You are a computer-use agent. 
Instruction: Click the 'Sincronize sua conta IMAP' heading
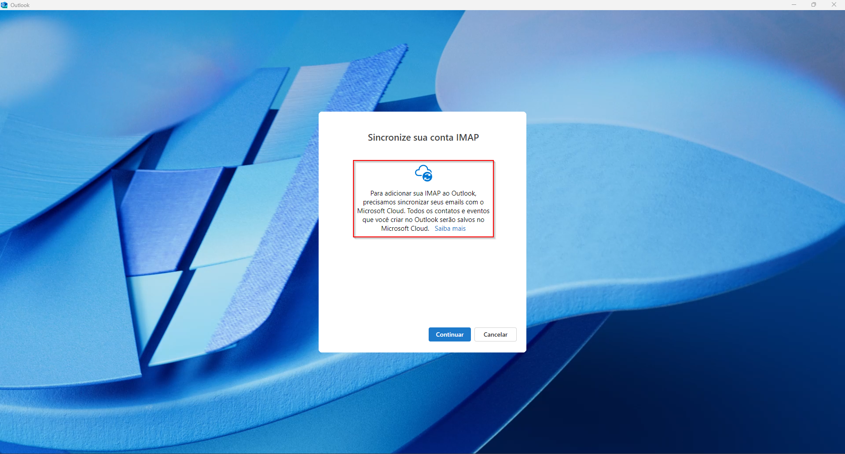click(423, 138)
